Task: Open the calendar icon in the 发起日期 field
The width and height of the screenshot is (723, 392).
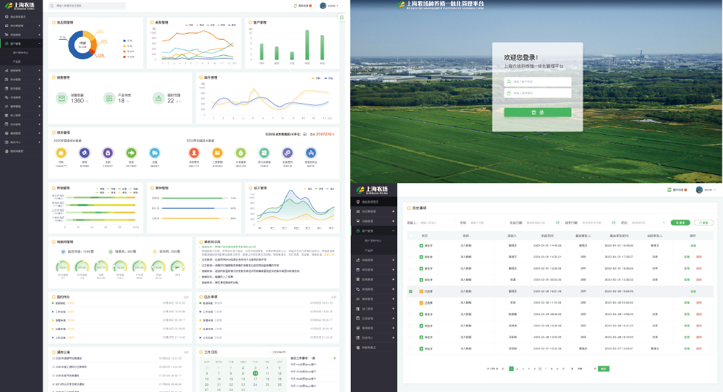Action: [x=558, y=222]
